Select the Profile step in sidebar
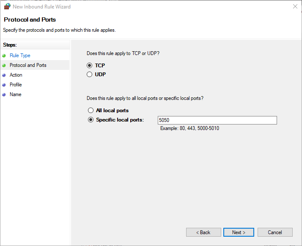 (16, 85)
